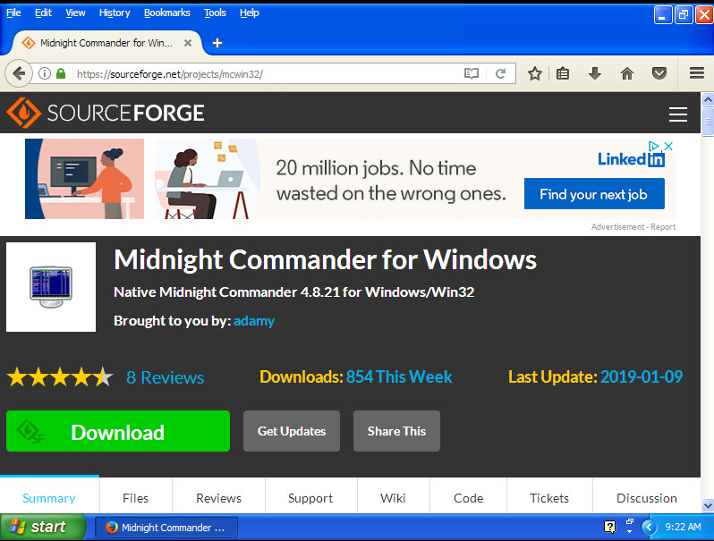Viewport: 714px width, 541px height.
Task: Click the 9:22 AM system clock
Action: 683,527
